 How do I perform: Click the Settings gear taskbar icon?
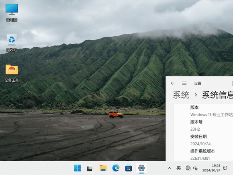pos(141,168)
